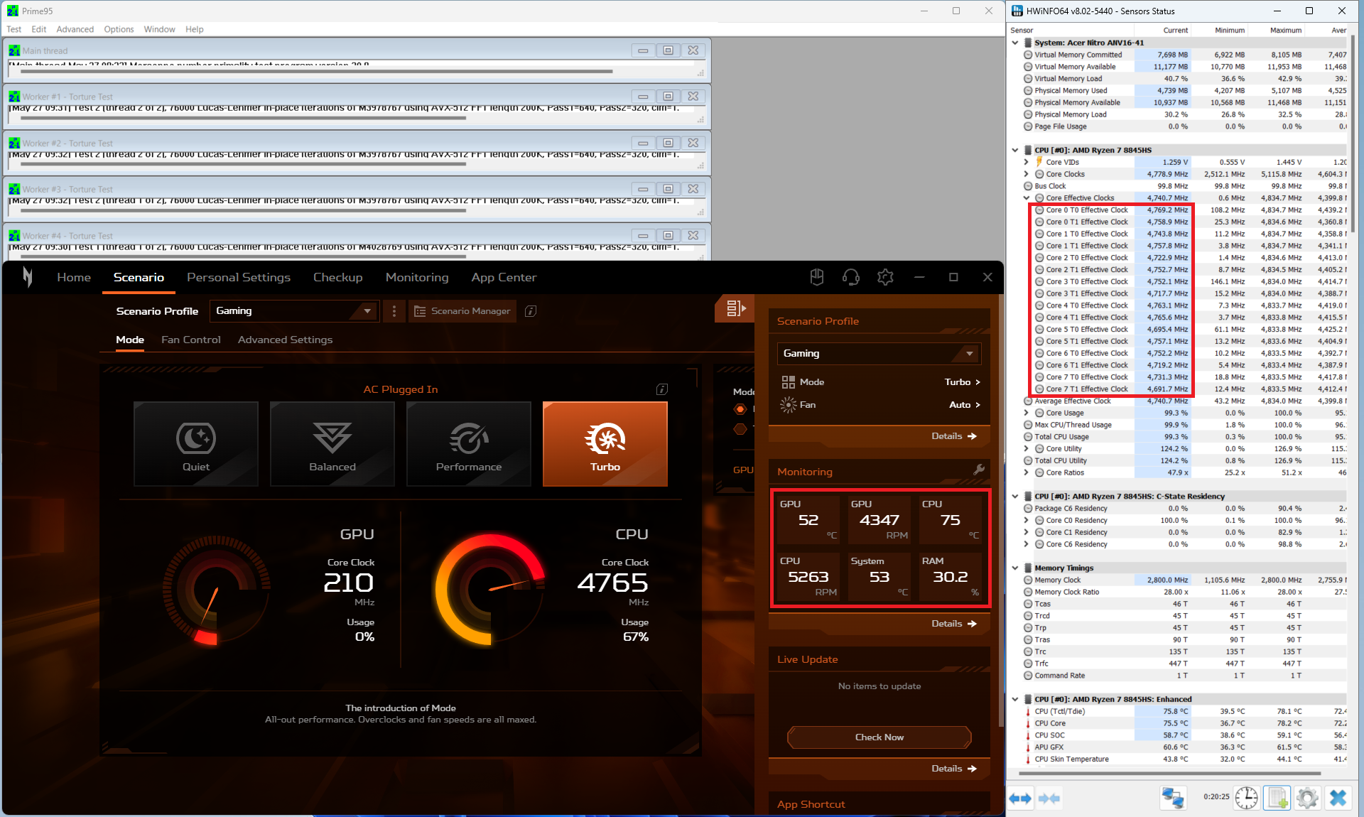Screen dimensions: 1364x817
Task: Open the headset support icon in NitroSense
Action: tap(851, 277)
